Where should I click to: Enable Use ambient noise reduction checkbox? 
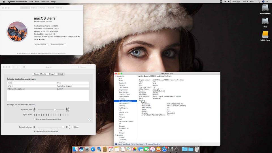(x=34, y=119)
